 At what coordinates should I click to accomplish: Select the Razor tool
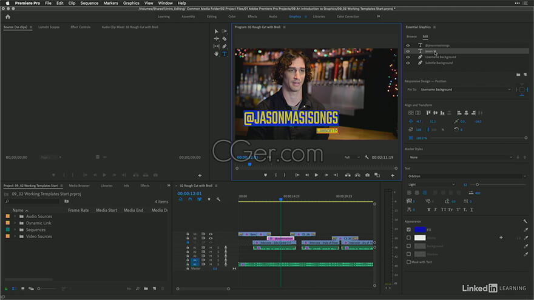225,39
